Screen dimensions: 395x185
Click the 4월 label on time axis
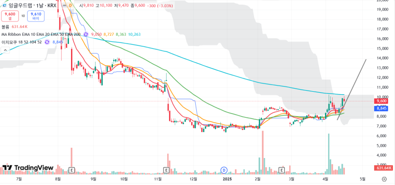point(326,179)
